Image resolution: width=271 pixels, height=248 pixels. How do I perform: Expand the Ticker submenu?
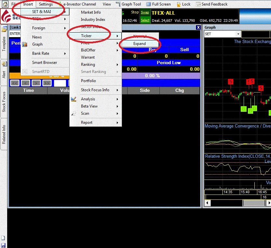[96, 36]
